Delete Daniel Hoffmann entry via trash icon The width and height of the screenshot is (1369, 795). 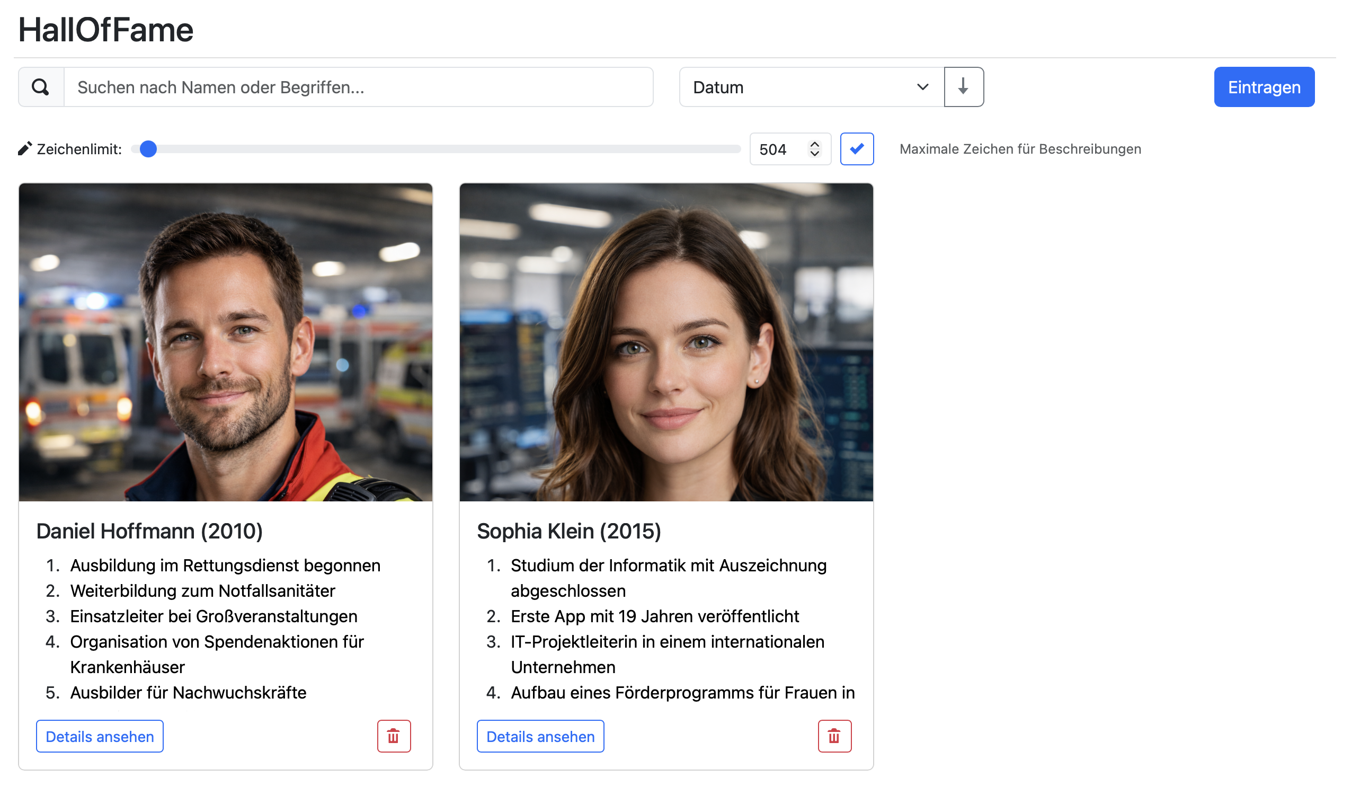[394, 736]
